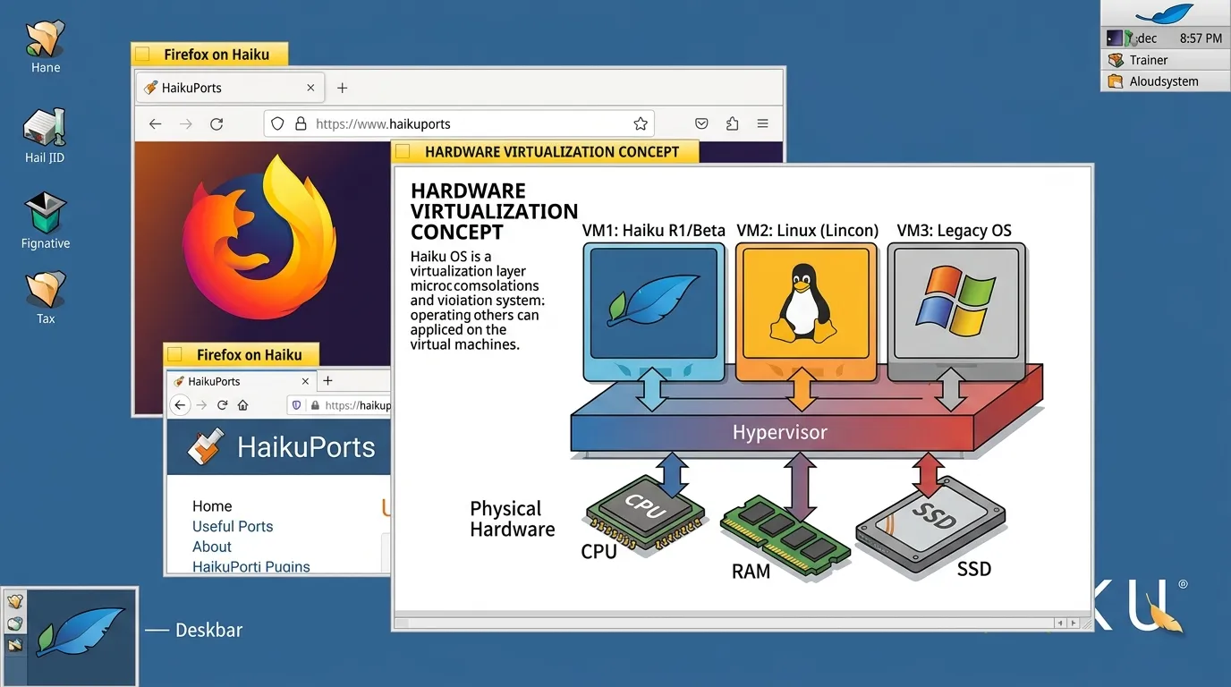Click the blue leaf logo in the top Deskbar
Screen dimensions: 1231x687
(1164, 13)
